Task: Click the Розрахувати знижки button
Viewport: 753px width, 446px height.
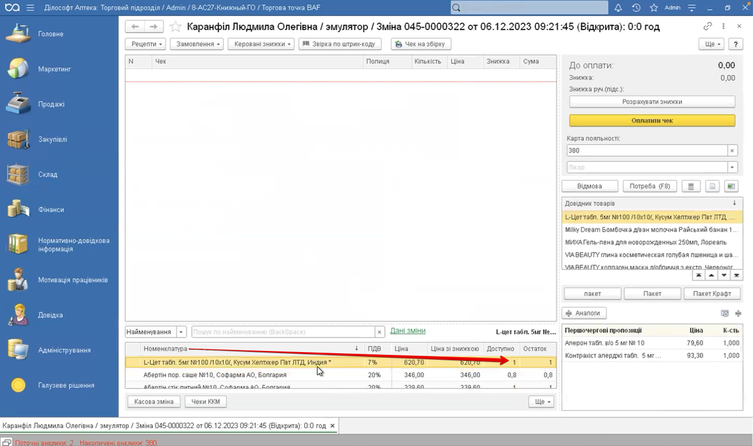Action: [652, 102]
